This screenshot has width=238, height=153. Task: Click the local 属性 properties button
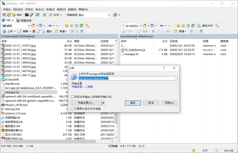tap(47, 31)
